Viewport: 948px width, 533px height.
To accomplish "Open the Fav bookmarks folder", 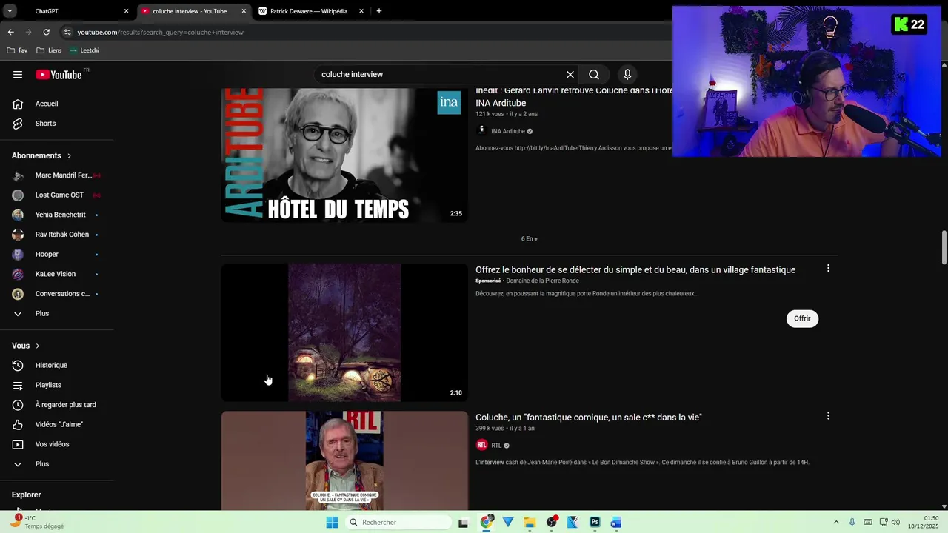I will coord(18,50).
